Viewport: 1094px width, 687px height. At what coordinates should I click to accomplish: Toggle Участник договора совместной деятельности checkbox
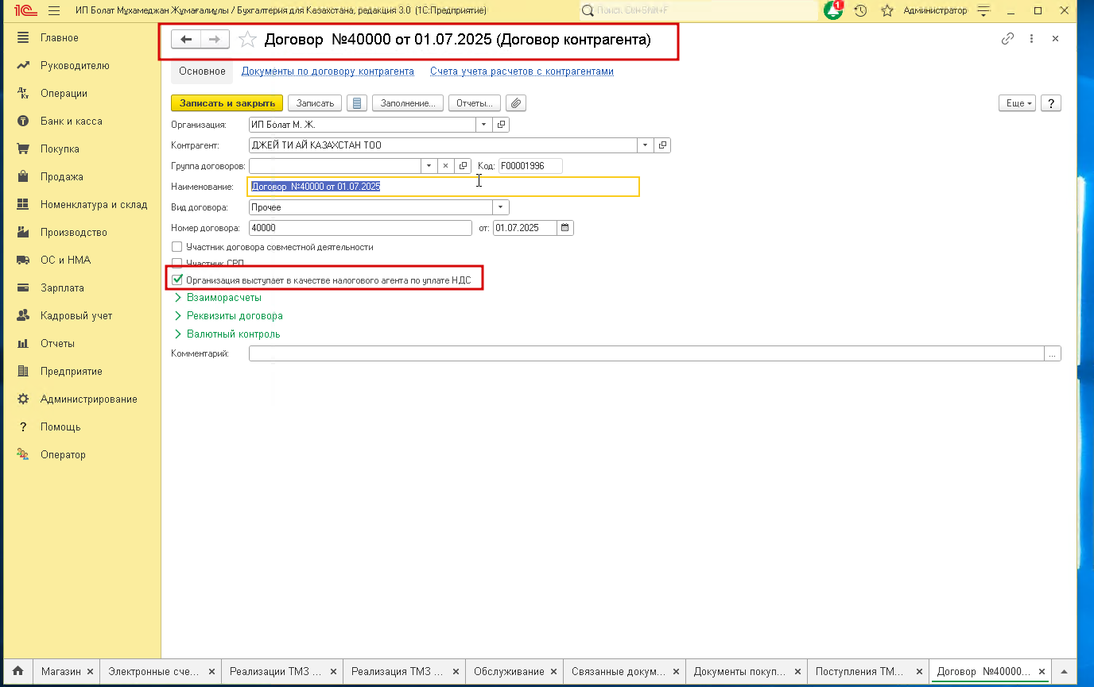coord(177,247)
